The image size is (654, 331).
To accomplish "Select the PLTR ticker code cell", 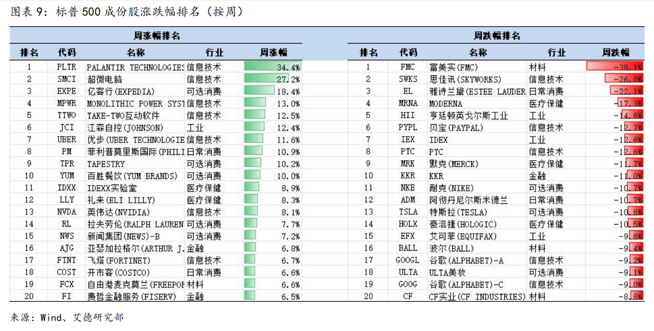I will 66,67.
